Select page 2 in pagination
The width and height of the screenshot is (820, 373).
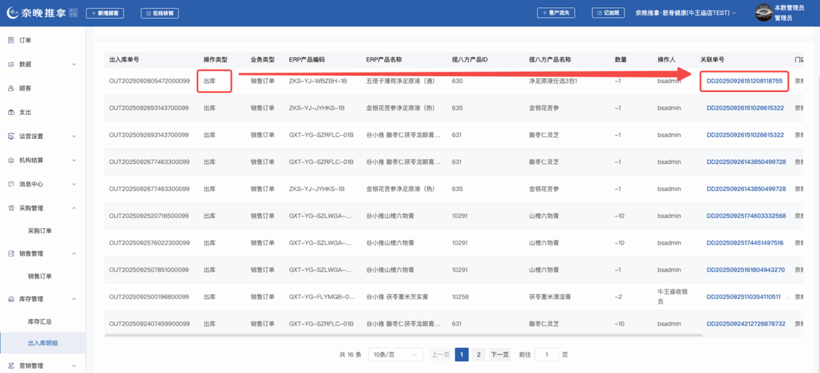[479, 355]
